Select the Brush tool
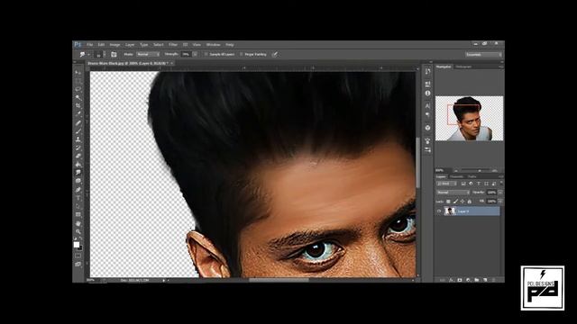577x324 pixels. tap(78, 131)
